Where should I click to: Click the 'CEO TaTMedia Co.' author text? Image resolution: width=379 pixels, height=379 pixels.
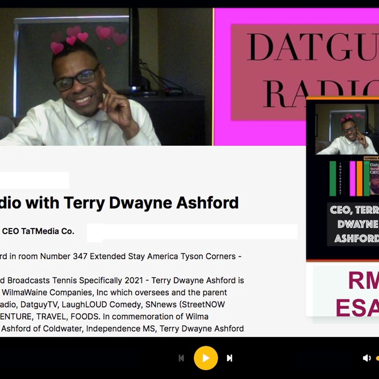pyautogui.click(x=38, y=231)
